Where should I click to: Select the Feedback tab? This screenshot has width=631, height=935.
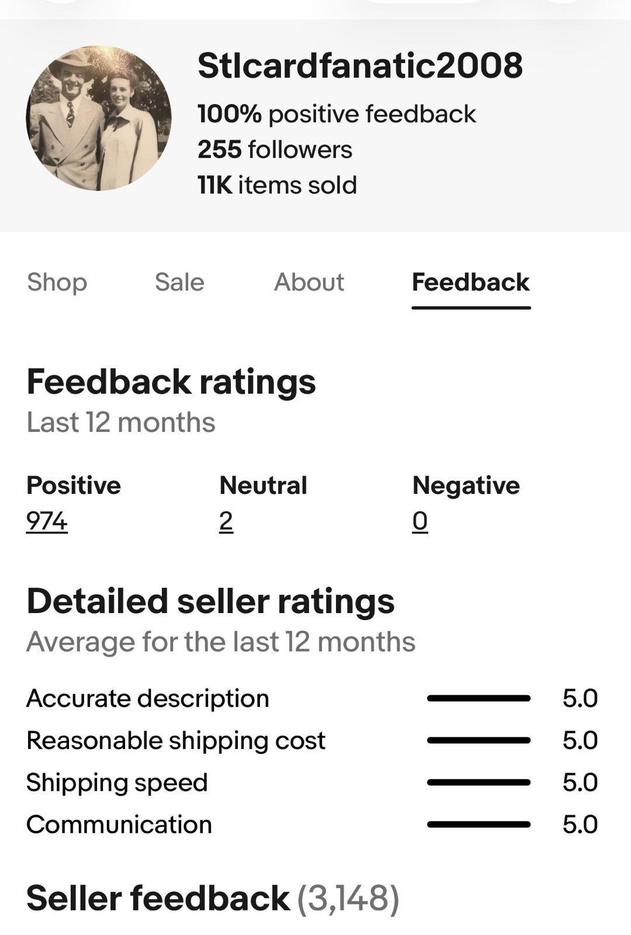click(471, 282)
